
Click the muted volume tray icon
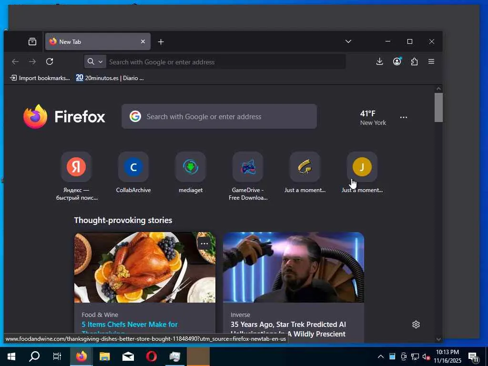426,356
